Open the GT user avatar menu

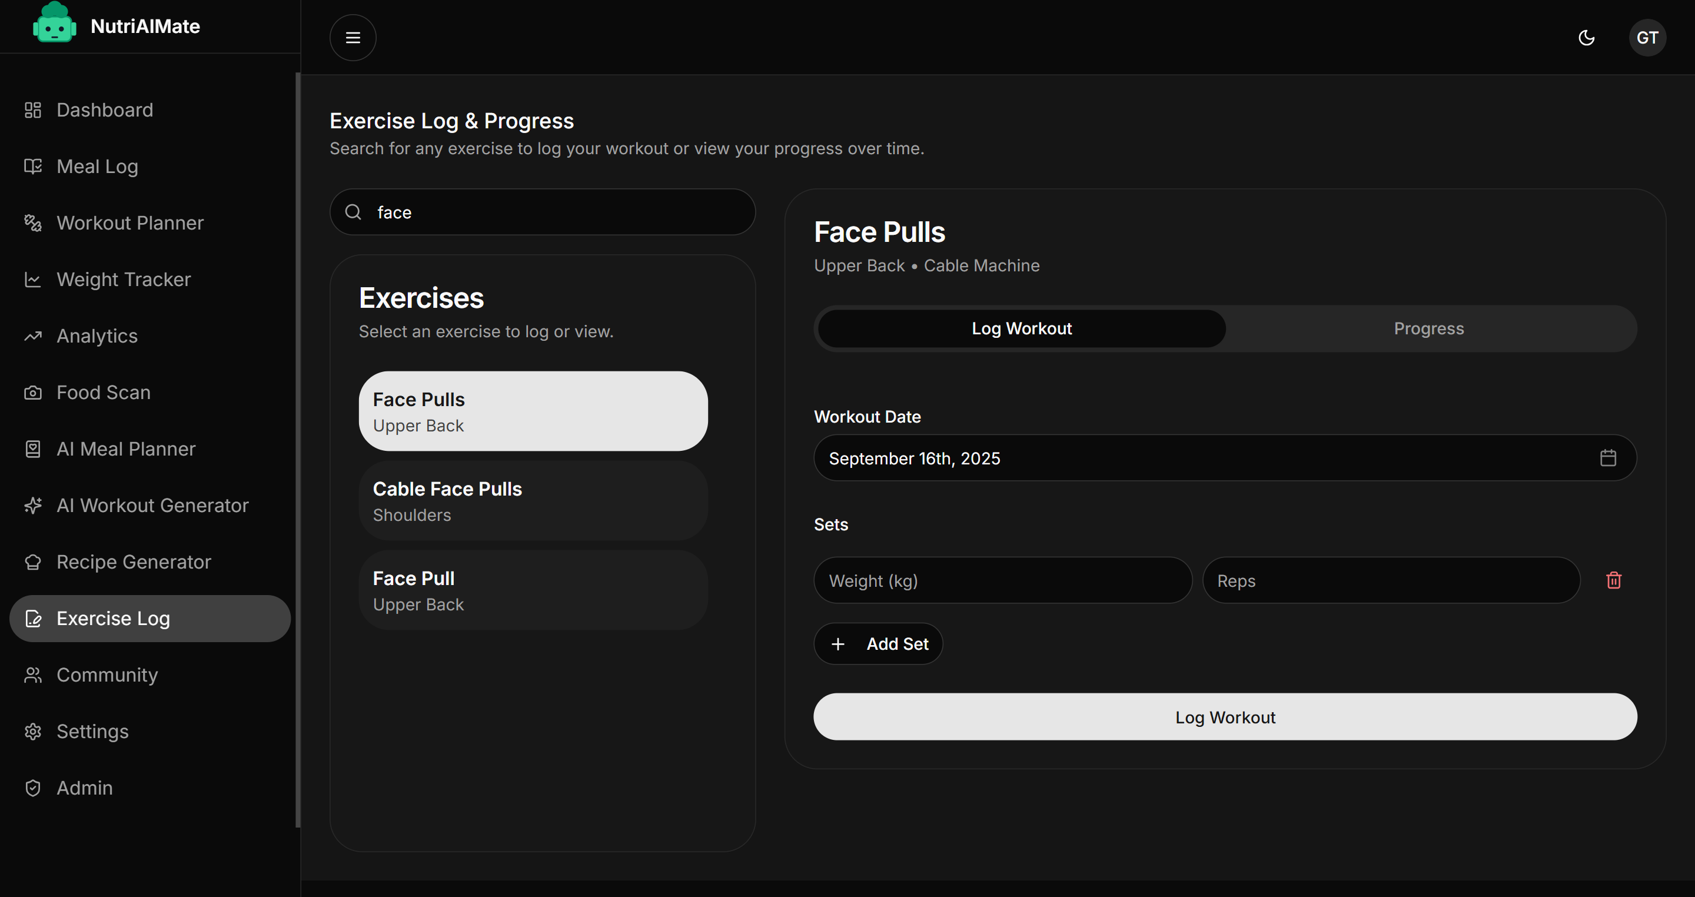1647,38
